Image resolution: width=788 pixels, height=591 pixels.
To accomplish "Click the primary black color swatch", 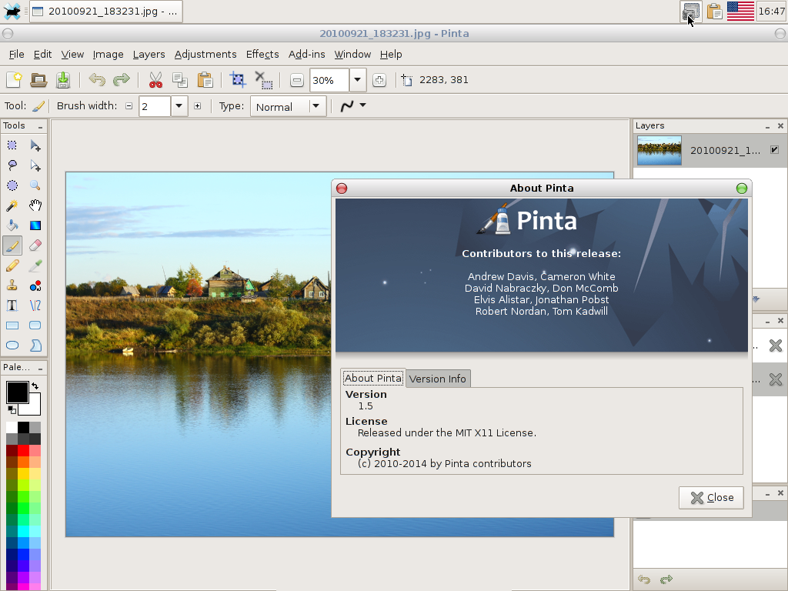I will 16,391.
